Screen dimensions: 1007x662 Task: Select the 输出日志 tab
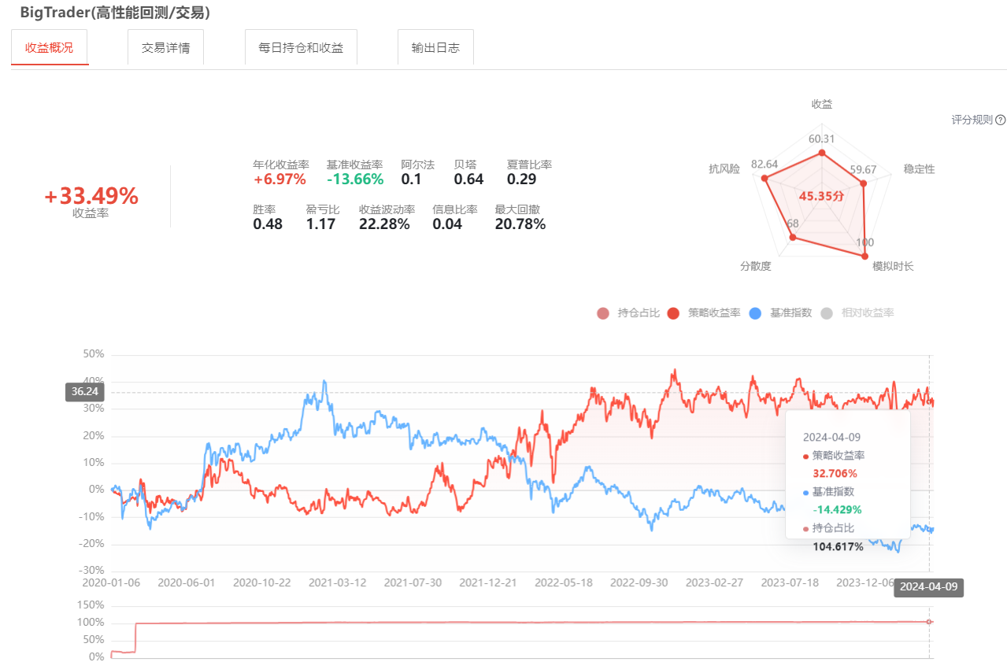[435, 48]
